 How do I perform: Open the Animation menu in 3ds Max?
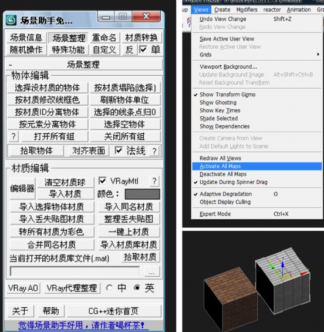299,10
